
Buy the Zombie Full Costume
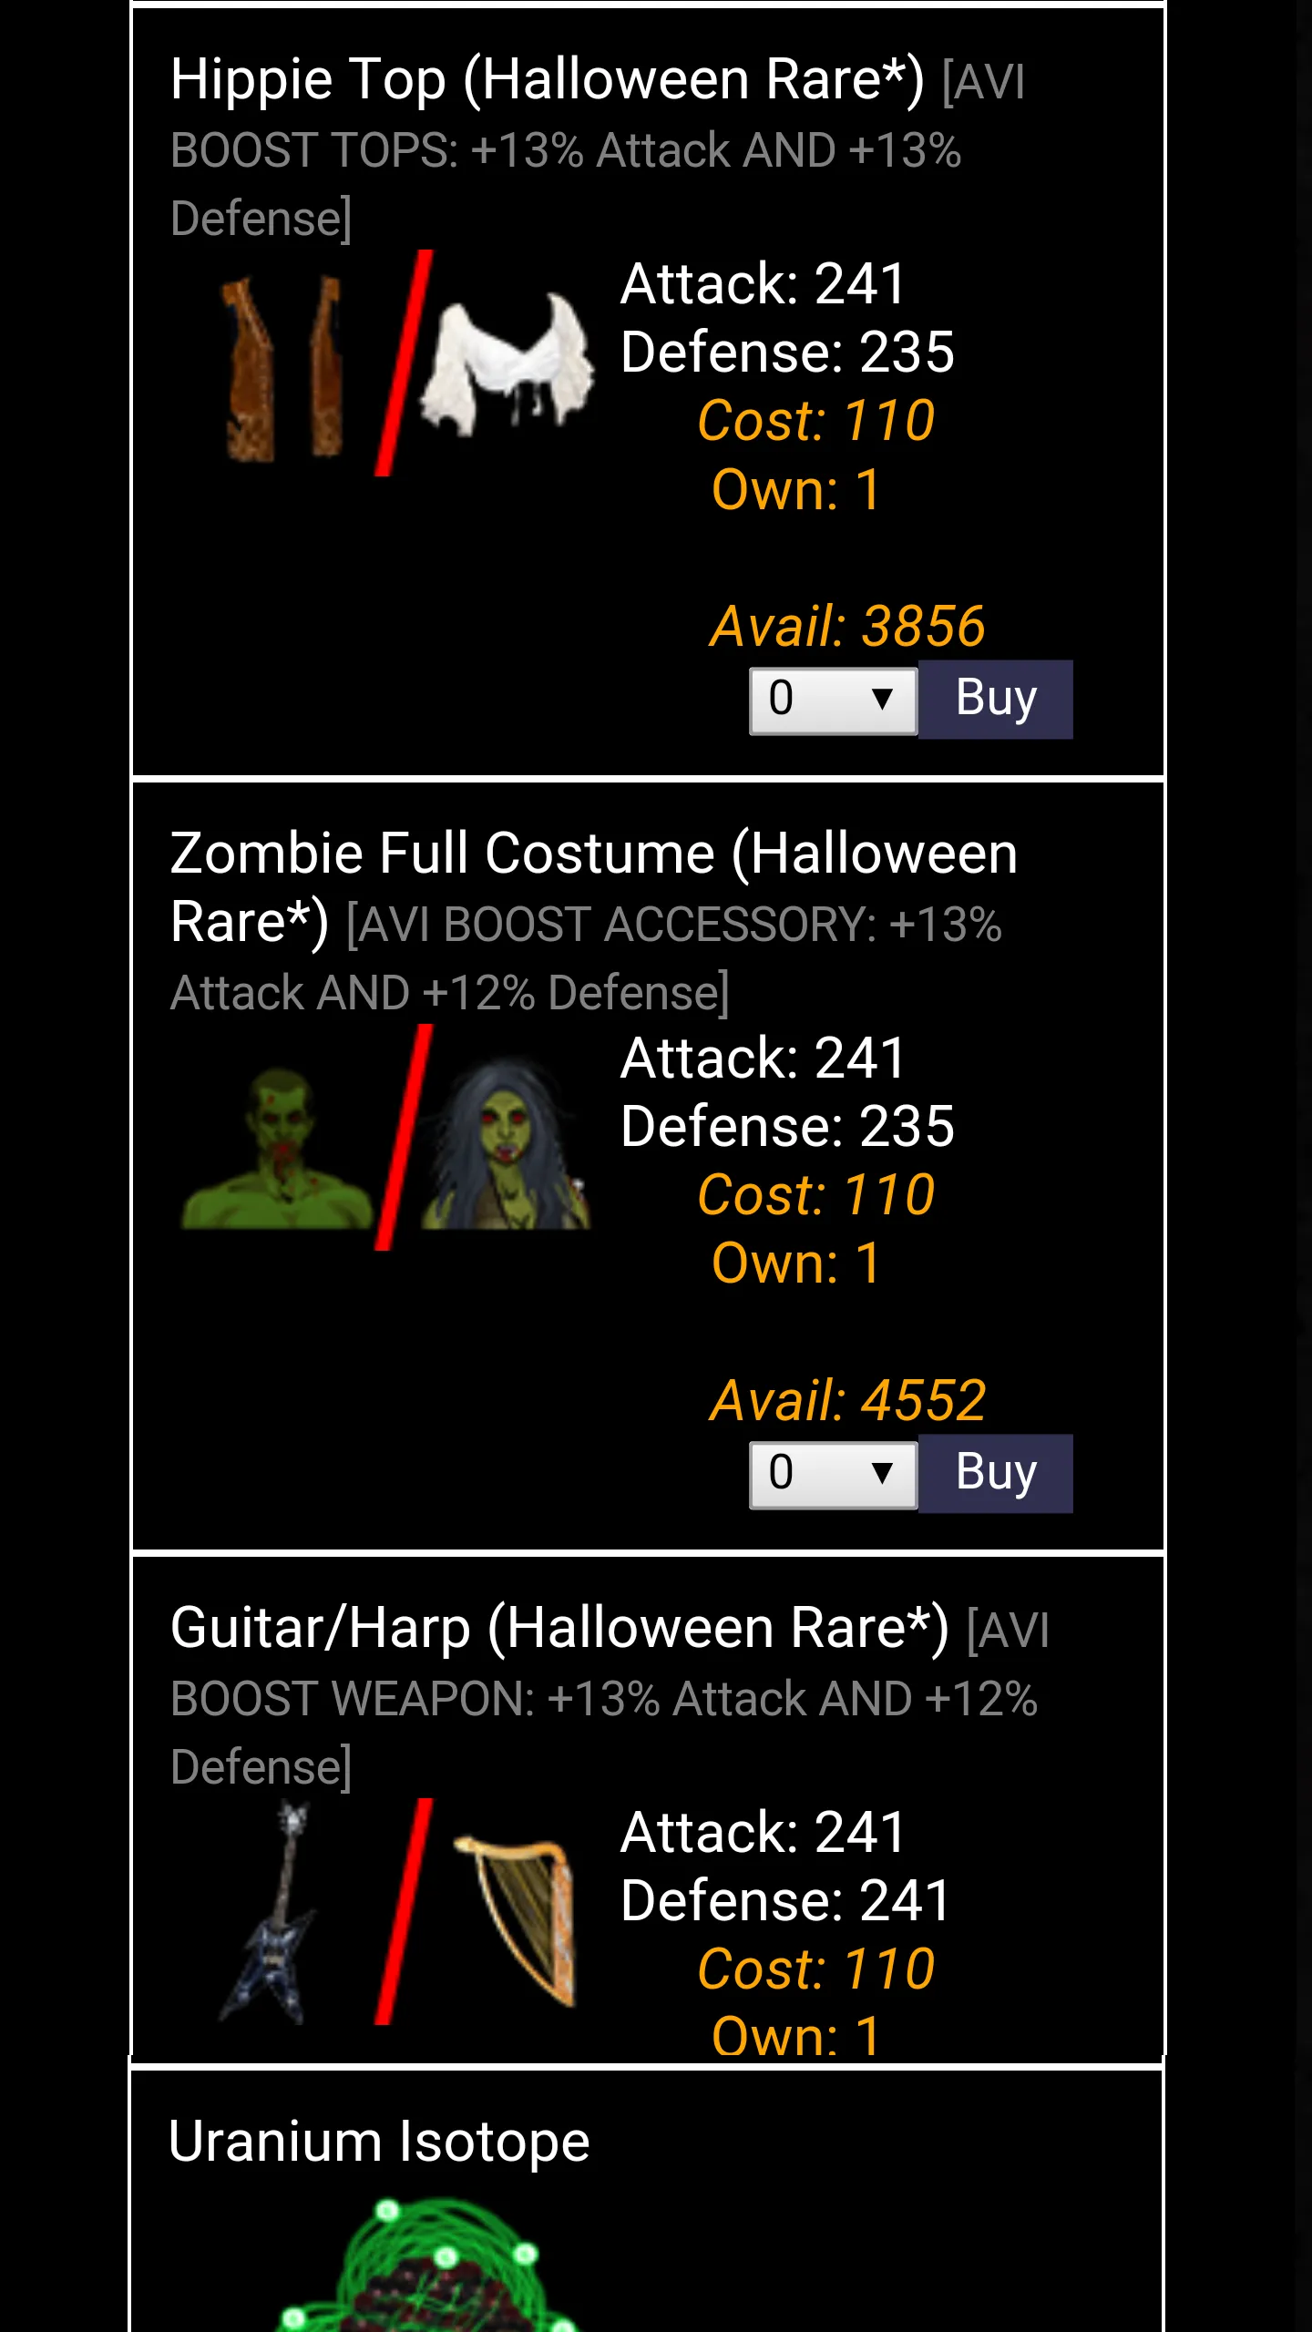pyautogui.click(x=996, y=1473)
